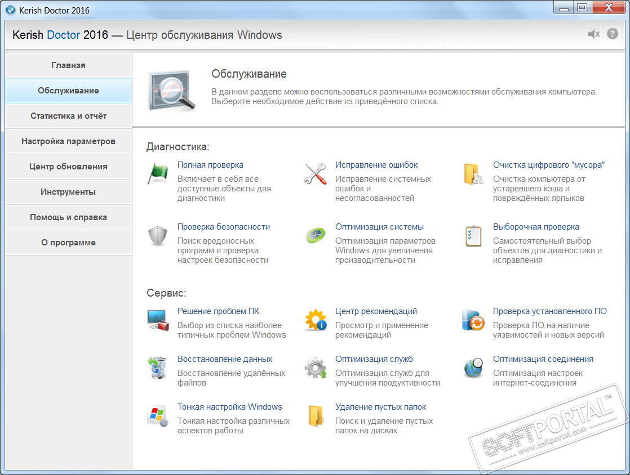
Task: Minimize the Kerish Doctor window
Action: tap(564, 8)
